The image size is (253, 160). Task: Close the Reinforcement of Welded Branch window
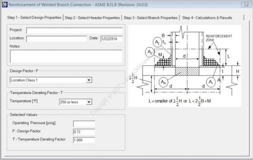[246, 5]
